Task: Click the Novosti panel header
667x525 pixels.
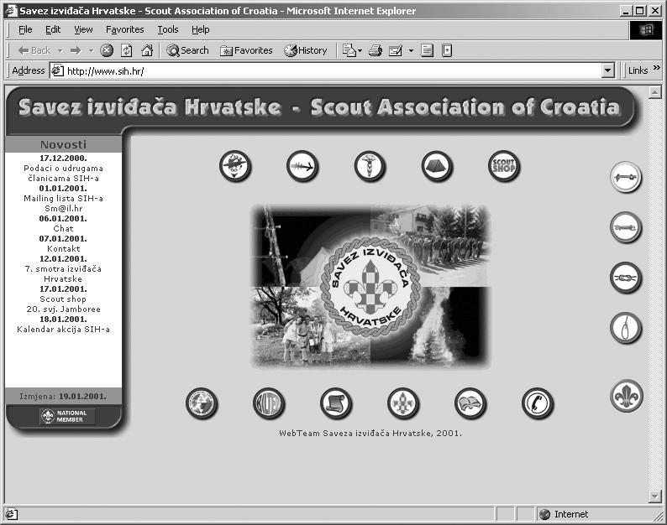Action: coord(63,144)
